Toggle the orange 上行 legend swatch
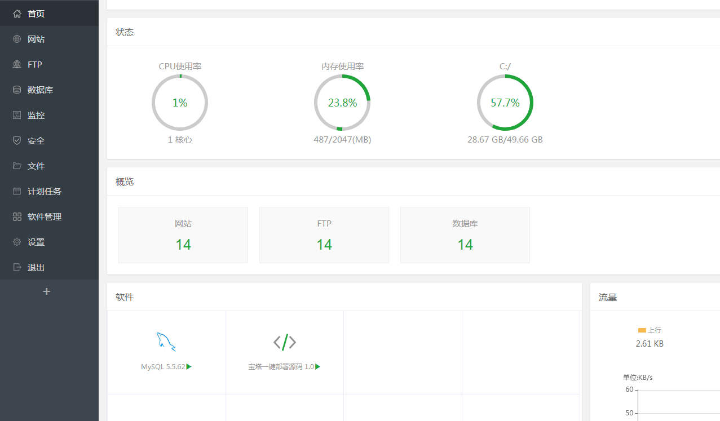The width and height of the screenshot is (720, 421). click(x=642, y=330)
